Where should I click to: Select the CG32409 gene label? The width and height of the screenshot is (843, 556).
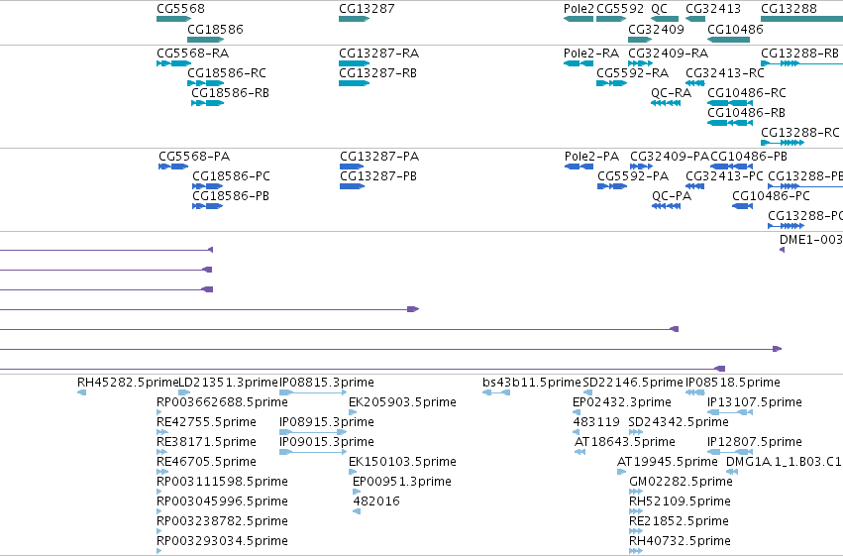point(657,30)
